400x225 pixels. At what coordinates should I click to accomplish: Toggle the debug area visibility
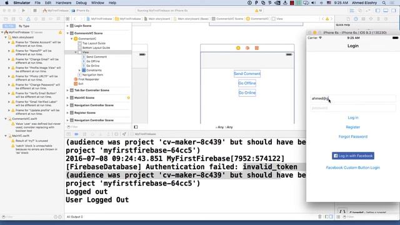coord(386,11)
